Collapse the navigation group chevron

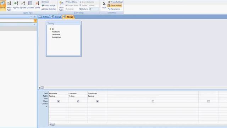pos(34,25)
